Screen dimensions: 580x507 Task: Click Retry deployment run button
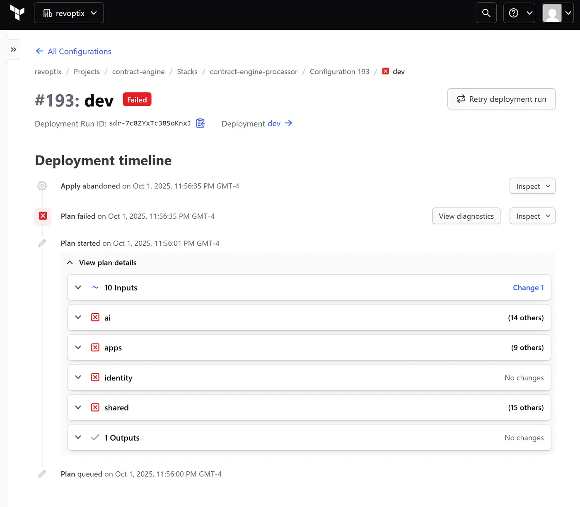(501, 99)
